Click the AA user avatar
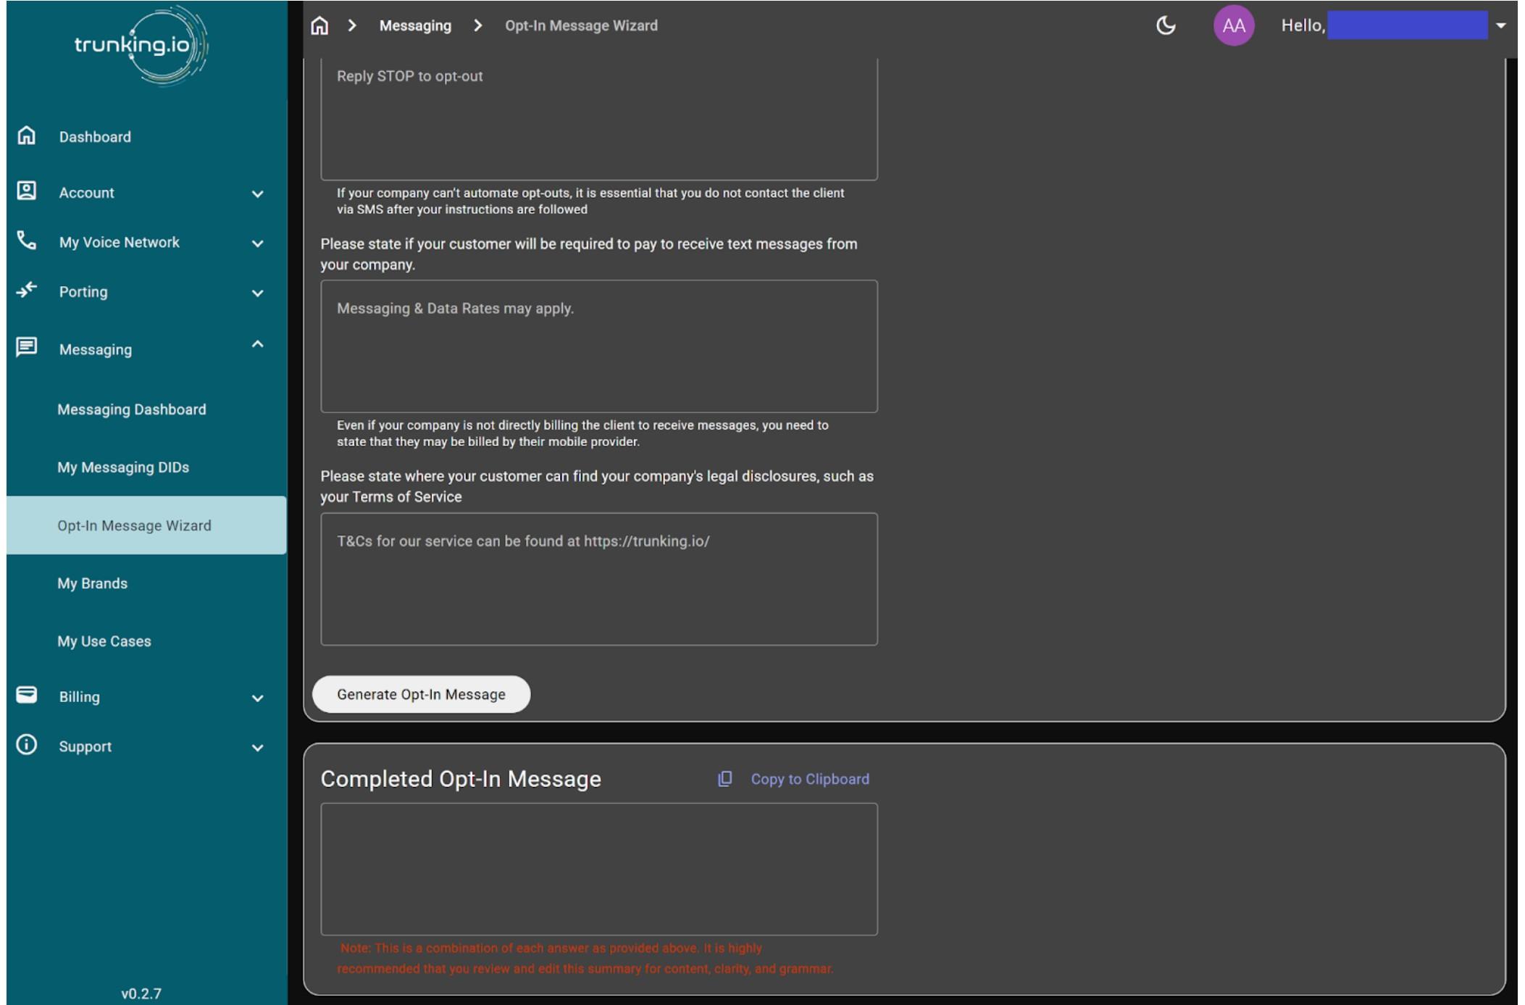Image resolution: width=1525 pixels, height=1005 pixels. coord(1233,26)
